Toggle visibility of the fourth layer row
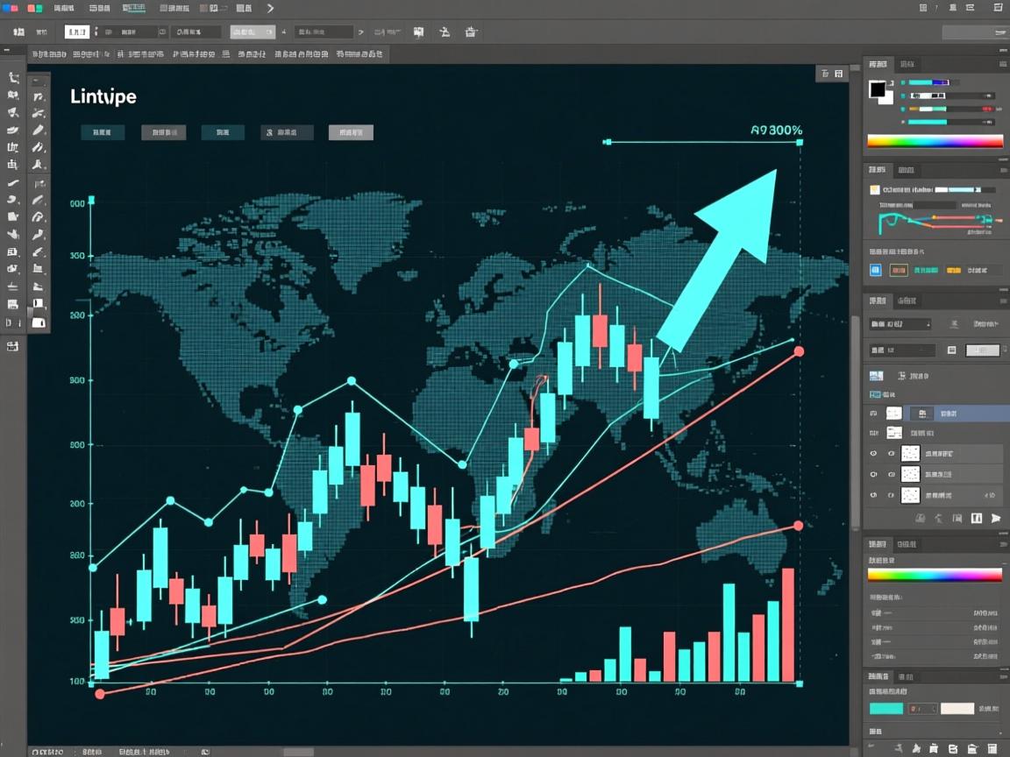 pos(872,474)
